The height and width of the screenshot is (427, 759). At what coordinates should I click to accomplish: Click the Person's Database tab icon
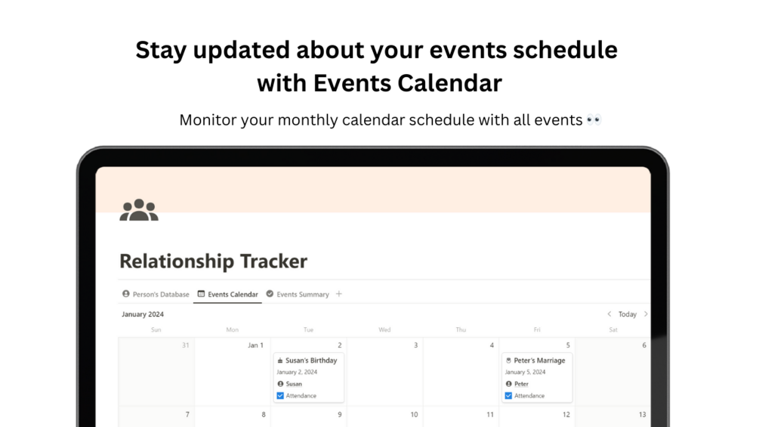126,294
